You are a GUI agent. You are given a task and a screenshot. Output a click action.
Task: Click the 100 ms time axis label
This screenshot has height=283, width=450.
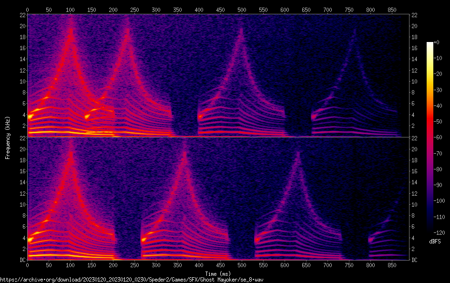pos(70,9)
